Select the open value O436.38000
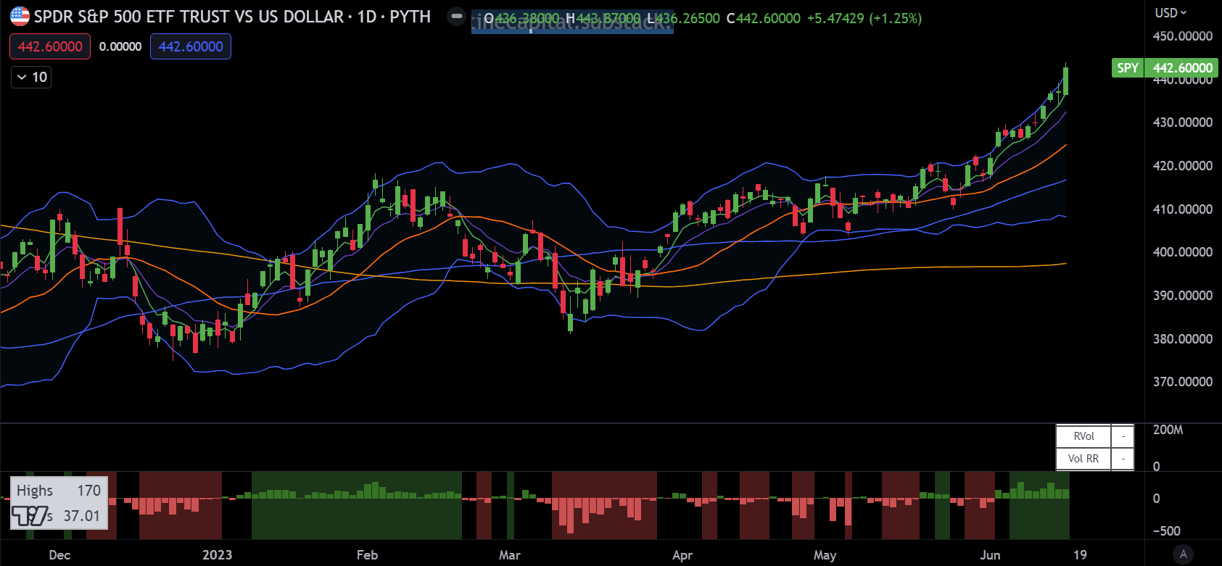This screenshot has width=1222, height=566. (522, 18)
